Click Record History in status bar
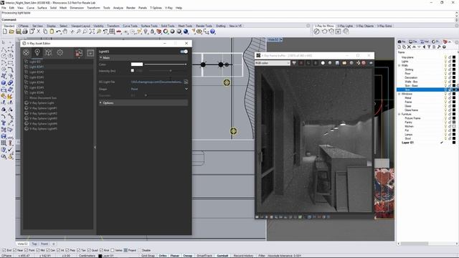The height and width of the screenshot is (258, 459). [x=243, y=256]
